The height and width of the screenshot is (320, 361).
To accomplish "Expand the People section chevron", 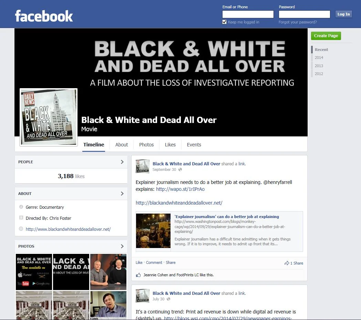I will (x=122, y=162).
